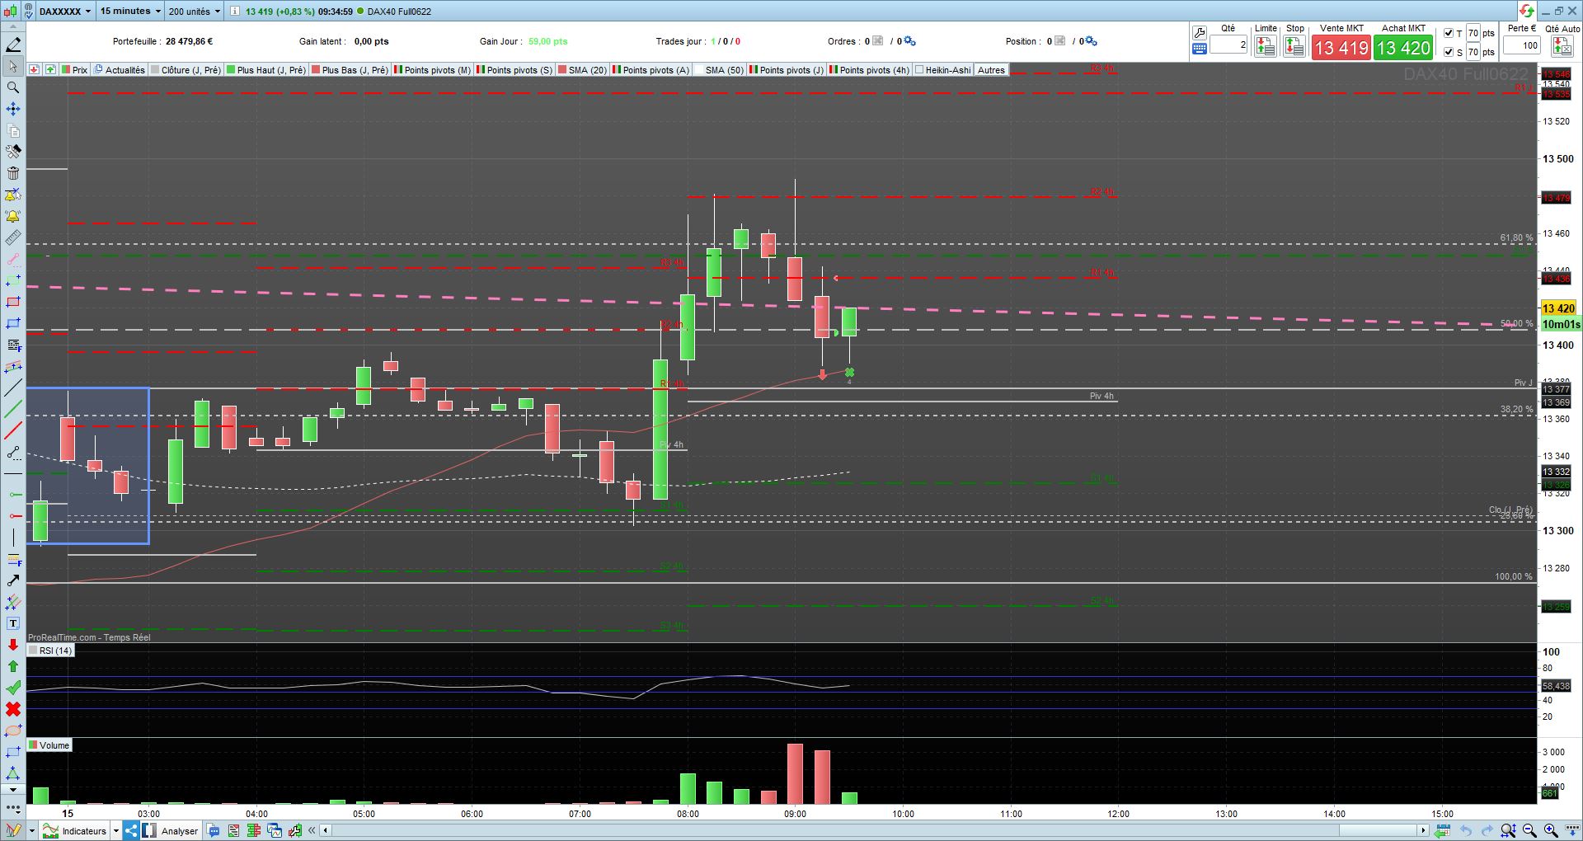Toggle SMA (50) indicator
The width and height of the screenshot is (1583, 841).
(x=719, y=70)
